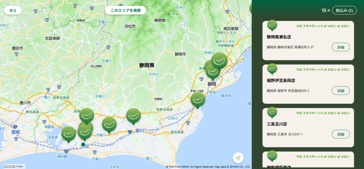Screen dimensions: 364x169
Task: Click the melon pin icon on 裾野伊豆島田店 card
Action: click(272, 69)
